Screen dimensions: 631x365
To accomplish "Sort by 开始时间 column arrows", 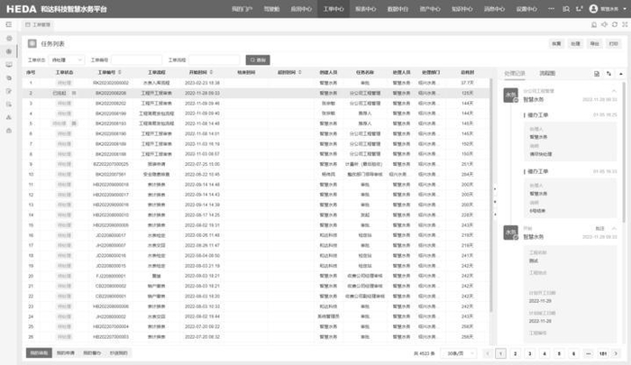I will (x=212, y=72).
